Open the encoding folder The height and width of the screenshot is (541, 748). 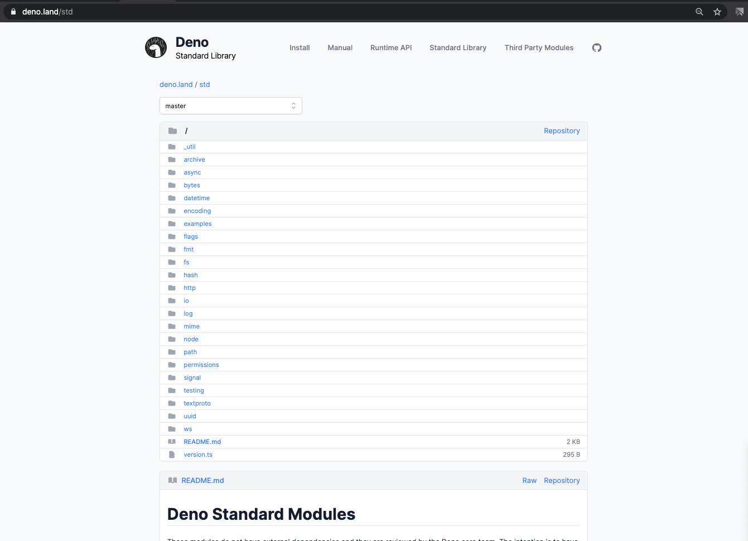[197, 211]
